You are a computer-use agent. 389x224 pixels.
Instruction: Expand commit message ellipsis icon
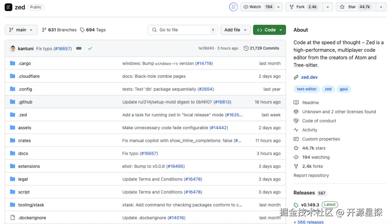pyautogui.click(x=79, y=48)
